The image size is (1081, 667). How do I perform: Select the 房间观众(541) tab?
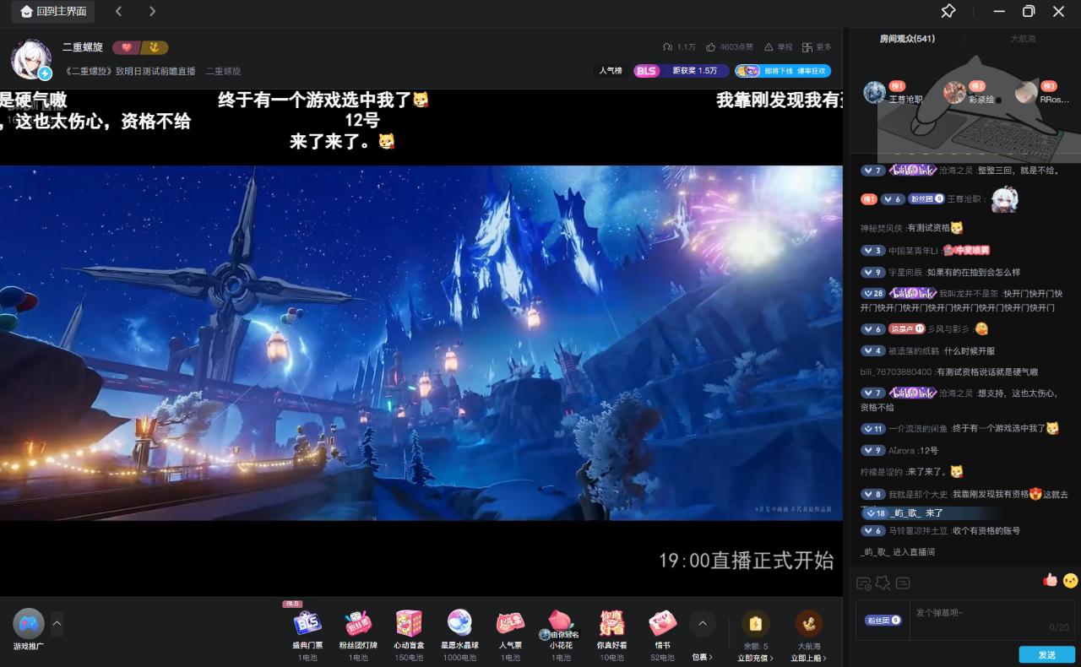(907, 39)
